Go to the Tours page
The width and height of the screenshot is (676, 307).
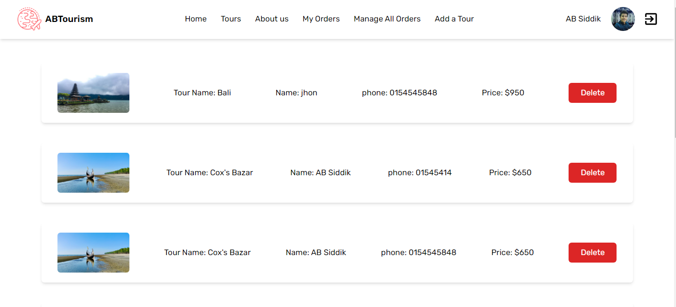click(231, 19)
